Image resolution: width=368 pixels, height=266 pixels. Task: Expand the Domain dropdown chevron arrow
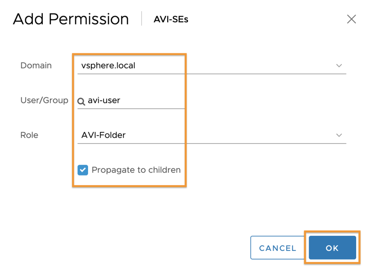coord(339,66)
